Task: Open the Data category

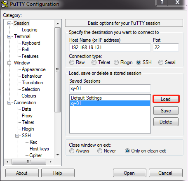Action: click(26, 109)
